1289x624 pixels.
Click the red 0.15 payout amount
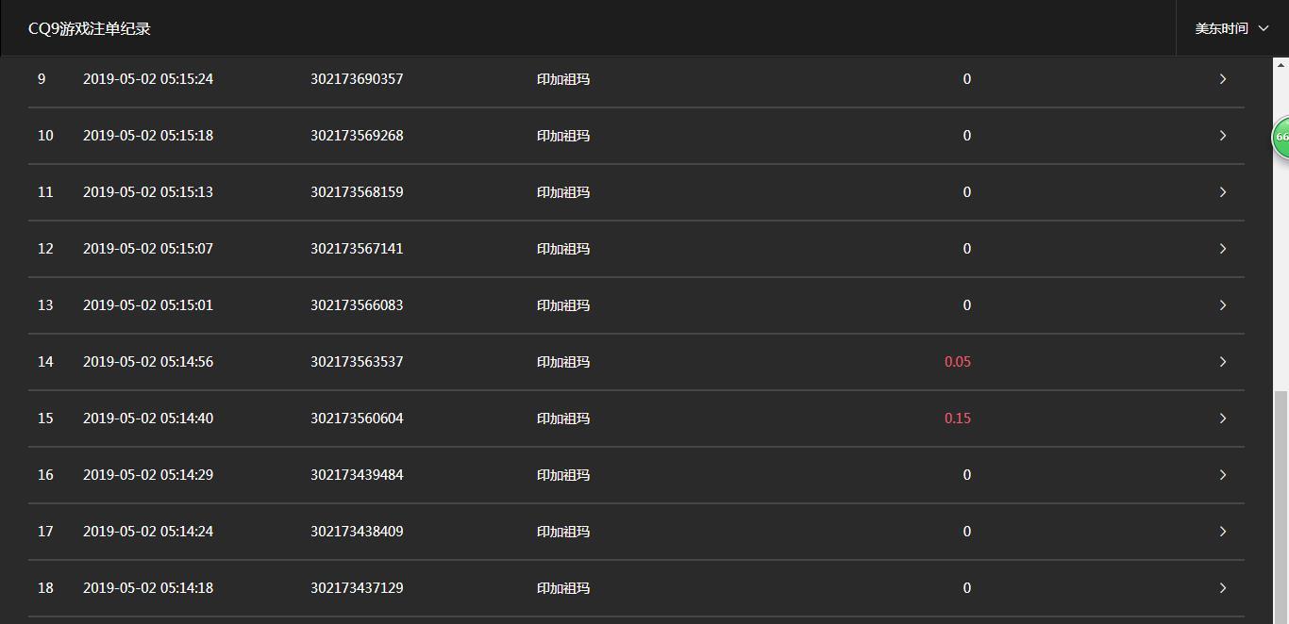point(957,419)
